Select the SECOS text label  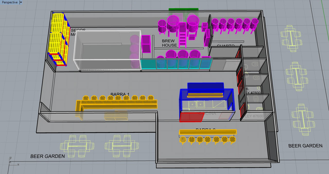pos(78,30)
